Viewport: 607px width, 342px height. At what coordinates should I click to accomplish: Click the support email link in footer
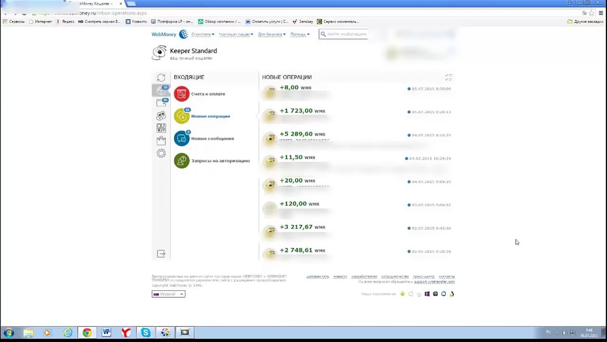tap(434, 282)
